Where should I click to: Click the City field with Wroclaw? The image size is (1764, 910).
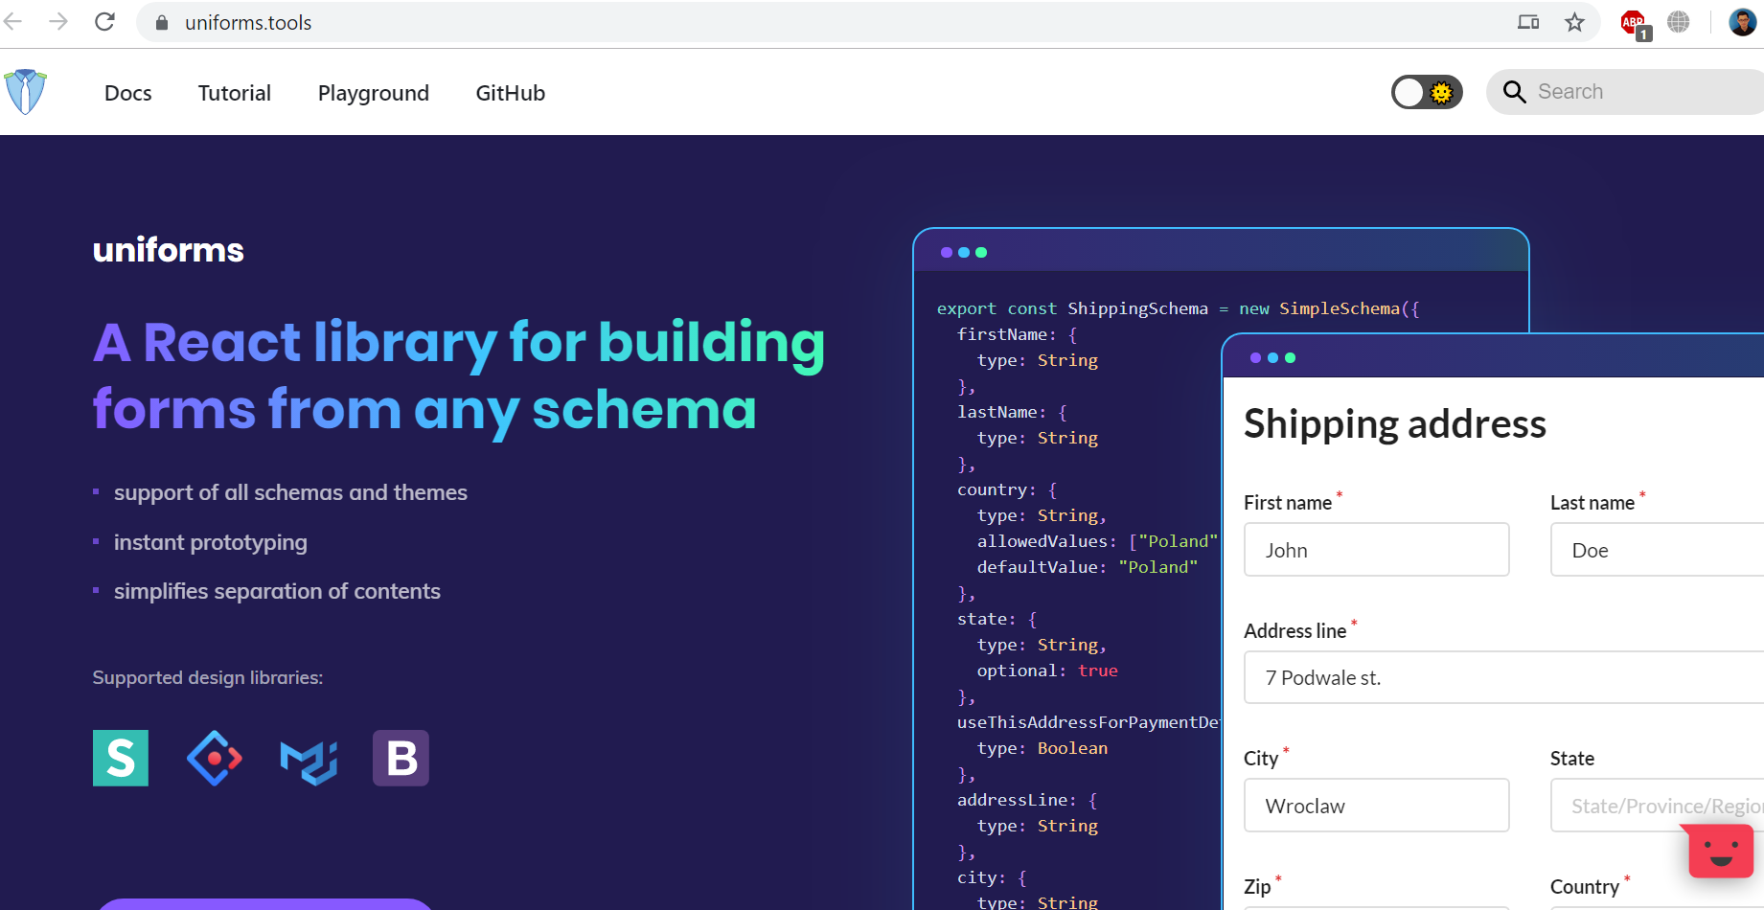click(1376, 806)
